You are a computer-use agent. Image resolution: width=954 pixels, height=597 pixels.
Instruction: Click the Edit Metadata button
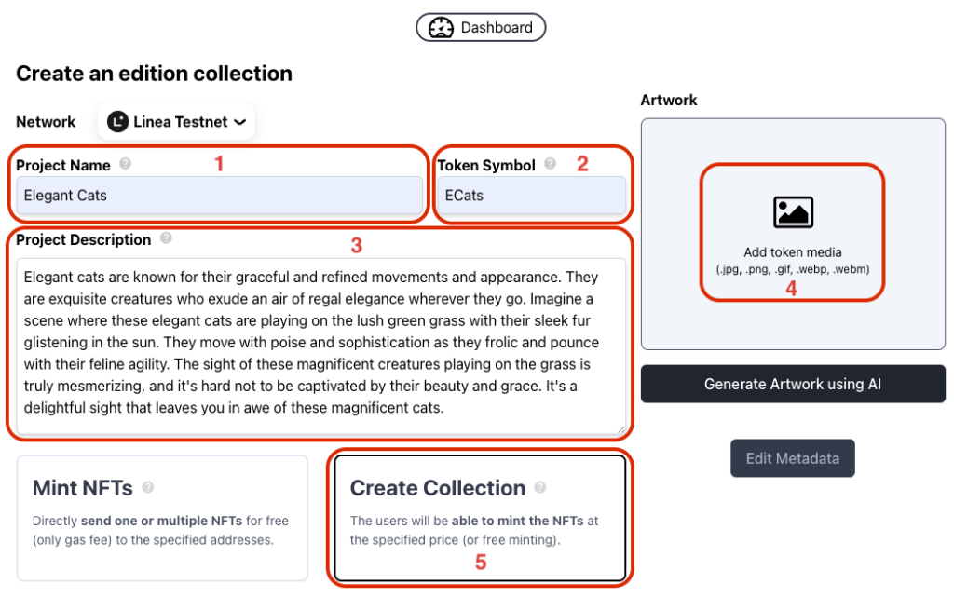[x=792, y=457]
